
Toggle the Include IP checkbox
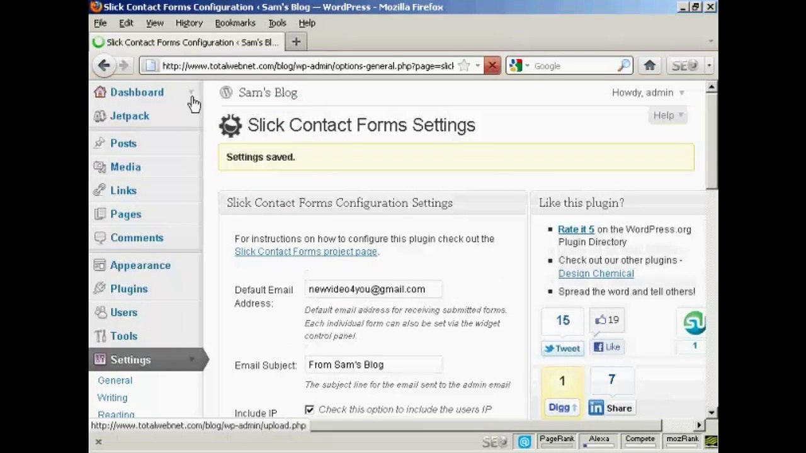click(x=309, y=410)
